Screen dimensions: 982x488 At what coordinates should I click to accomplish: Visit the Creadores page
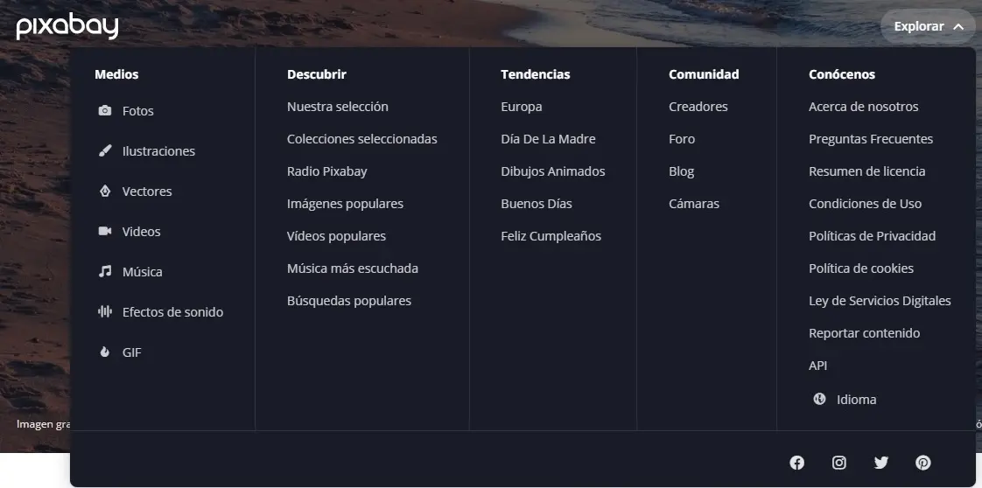(698, 107)
